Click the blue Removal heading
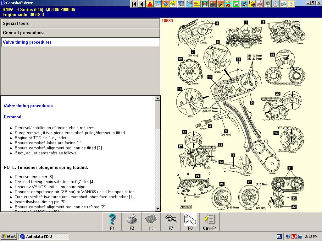 (13, 117)
